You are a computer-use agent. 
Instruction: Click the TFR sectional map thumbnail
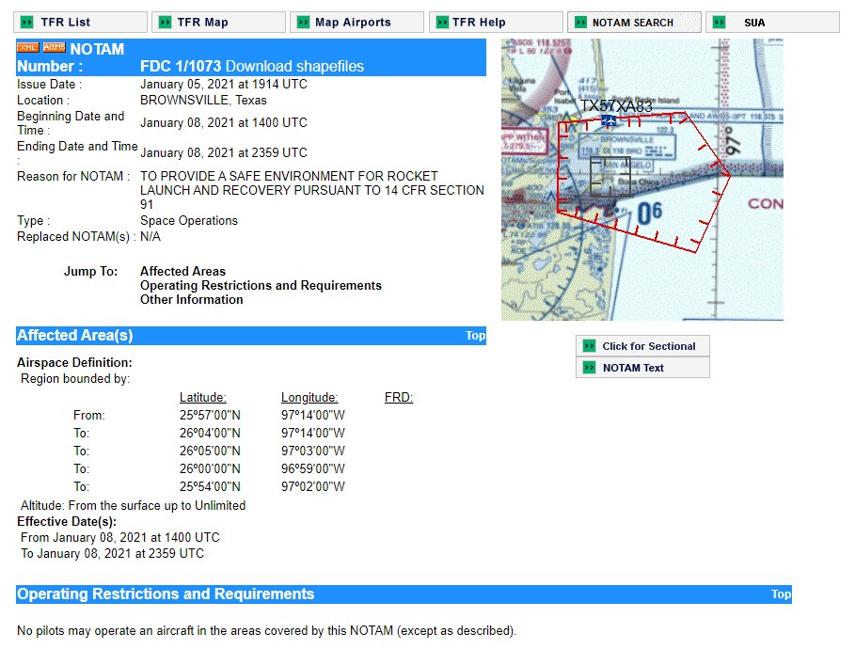point(641,180)
